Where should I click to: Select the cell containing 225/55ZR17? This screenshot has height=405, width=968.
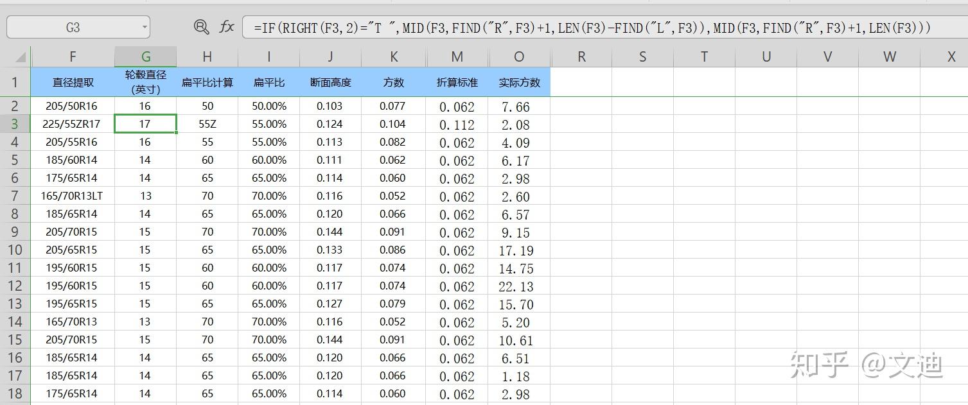[73, 124]
